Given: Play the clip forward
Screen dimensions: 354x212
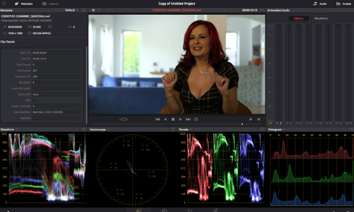Looking at the screenshot, I should pos(181,119).
